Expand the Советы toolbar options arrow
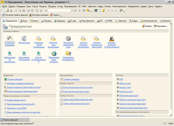The width and height of the screenshot is (174, 126). [61, 16]
